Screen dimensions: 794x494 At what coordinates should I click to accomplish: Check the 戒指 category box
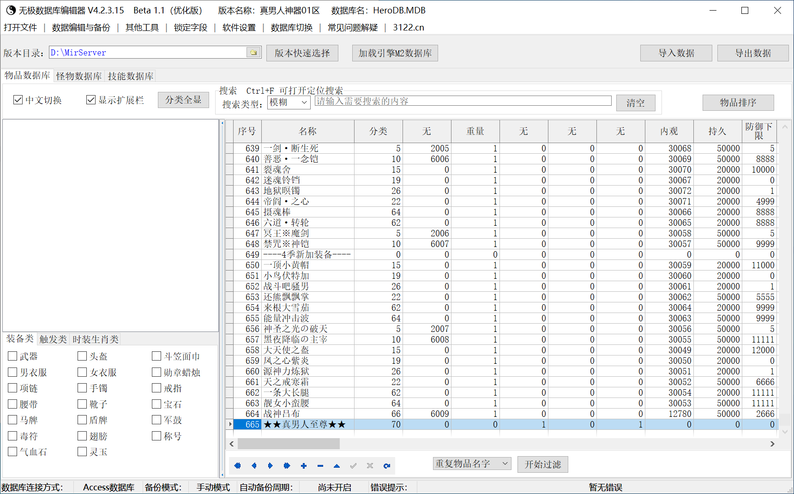click(156, 388)
